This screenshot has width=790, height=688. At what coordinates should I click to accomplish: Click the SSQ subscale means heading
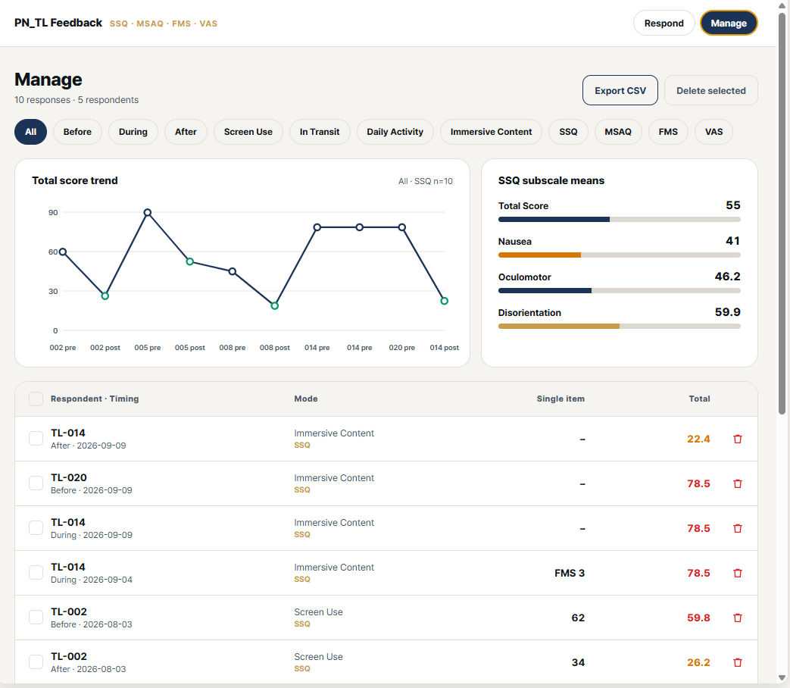pos(551,180)
